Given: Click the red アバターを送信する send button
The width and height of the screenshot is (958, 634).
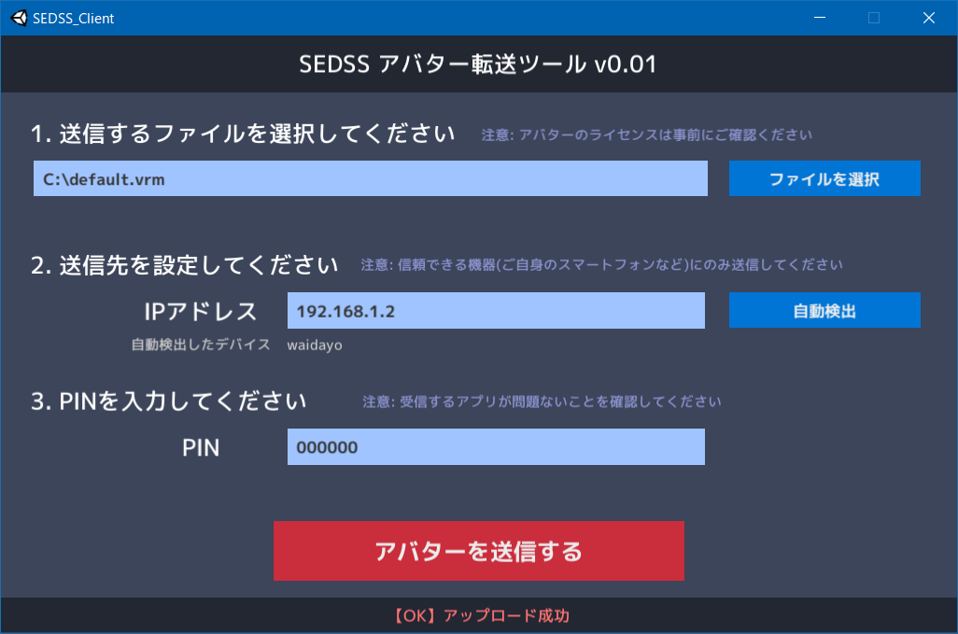Looking at the screenshot, I should tap(479, 551).
